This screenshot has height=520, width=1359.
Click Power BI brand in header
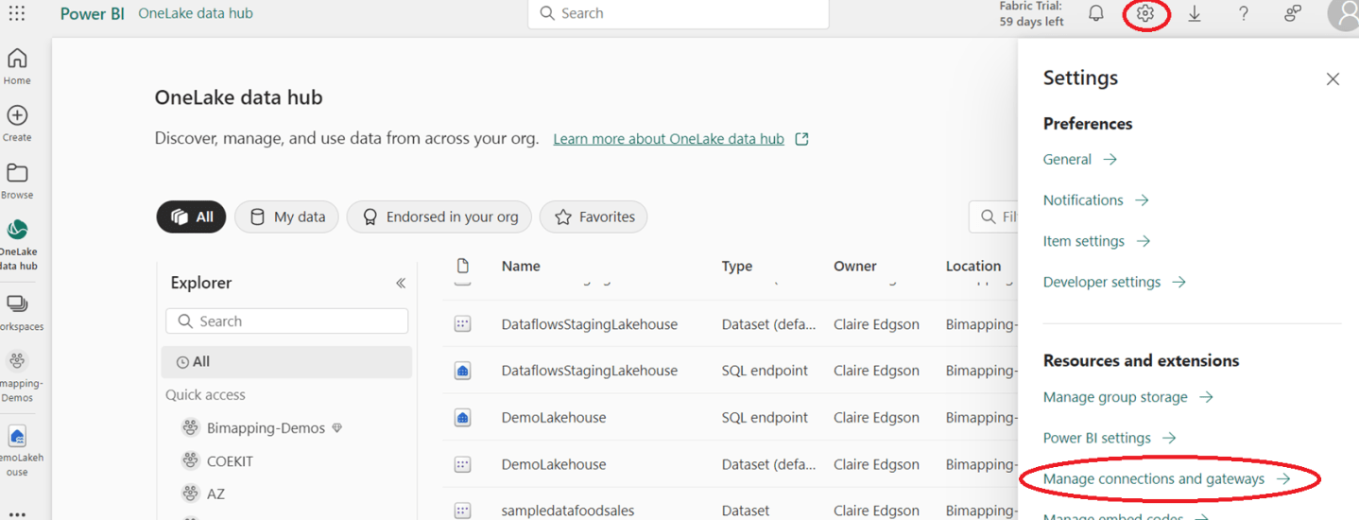pyautogui.click(x=92, y=13)
